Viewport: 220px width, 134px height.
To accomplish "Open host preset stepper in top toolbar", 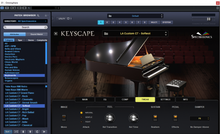I will 56,8.
